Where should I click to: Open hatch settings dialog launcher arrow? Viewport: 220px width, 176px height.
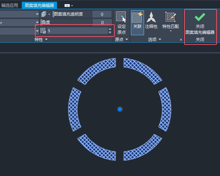pos(181,40)
